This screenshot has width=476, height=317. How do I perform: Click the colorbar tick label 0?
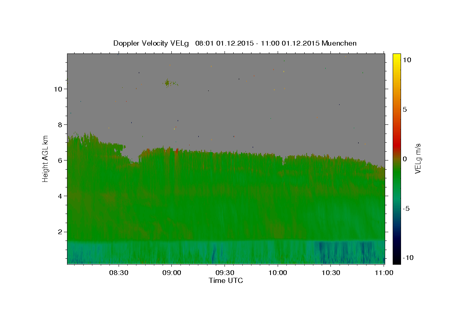[x=405, y=159]
